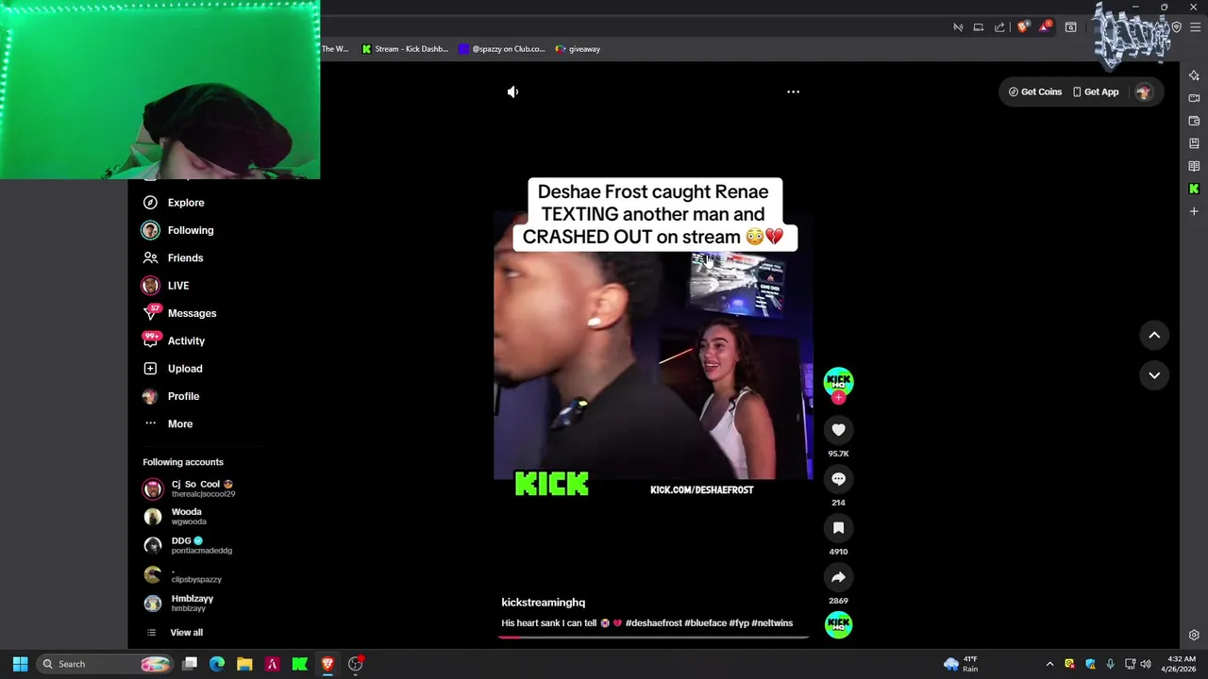The image size is (1208, 679).
Task: Open Kick app from taskbar
Action: [300, 664]
